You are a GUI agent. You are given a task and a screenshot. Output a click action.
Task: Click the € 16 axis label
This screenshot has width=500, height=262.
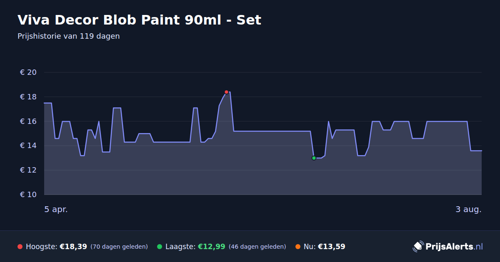tap(28, 121)
